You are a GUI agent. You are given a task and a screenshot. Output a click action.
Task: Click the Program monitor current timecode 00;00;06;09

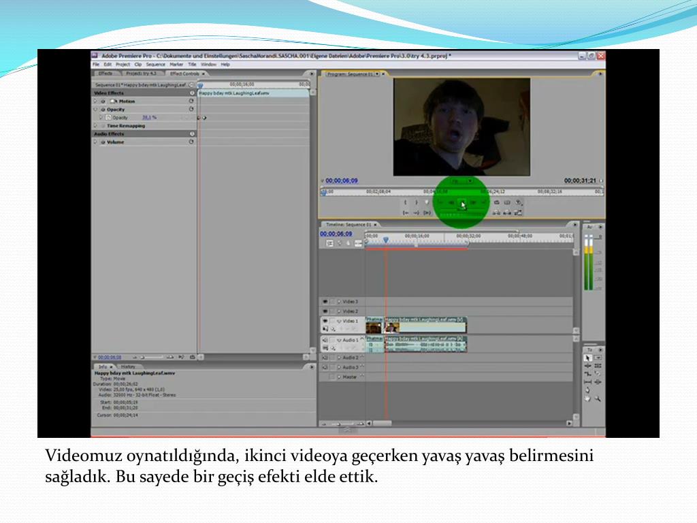342,180
